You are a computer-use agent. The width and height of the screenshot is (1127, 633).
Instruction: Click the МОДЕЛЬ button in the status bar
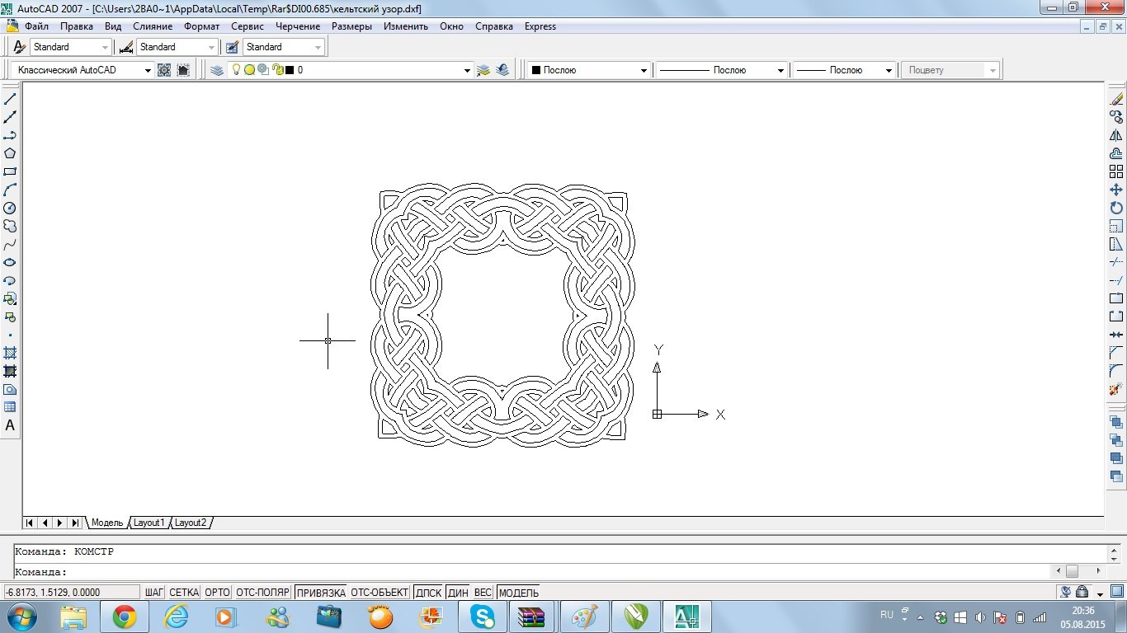519,593
